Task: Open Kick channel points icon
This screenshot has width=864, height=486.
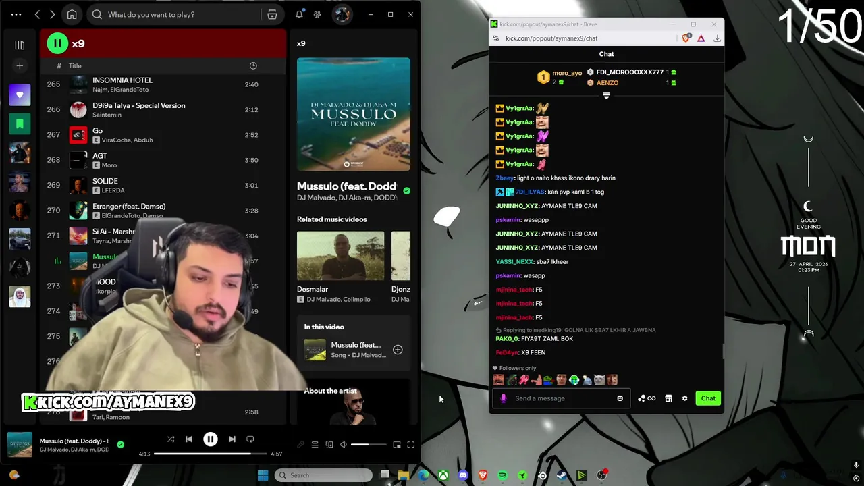Action: pos(646,398)
